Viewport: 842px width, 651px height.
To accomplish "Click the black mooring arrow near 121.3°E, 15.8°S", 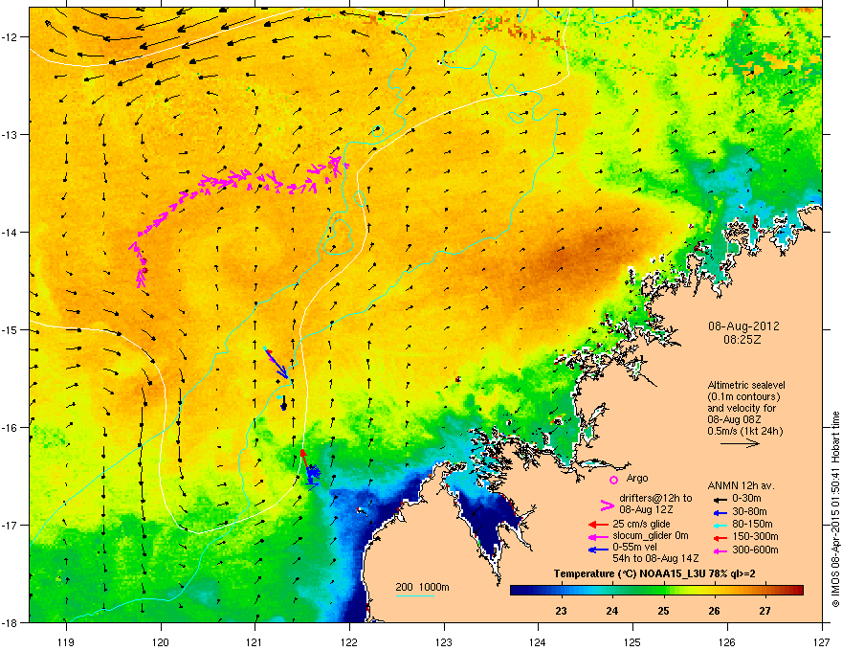I will (x=283, y=403).
